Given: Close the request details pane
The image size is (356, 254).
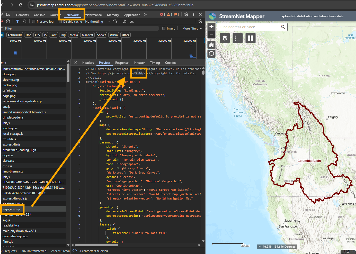Looking at the screenshot, I should point(76,62).
